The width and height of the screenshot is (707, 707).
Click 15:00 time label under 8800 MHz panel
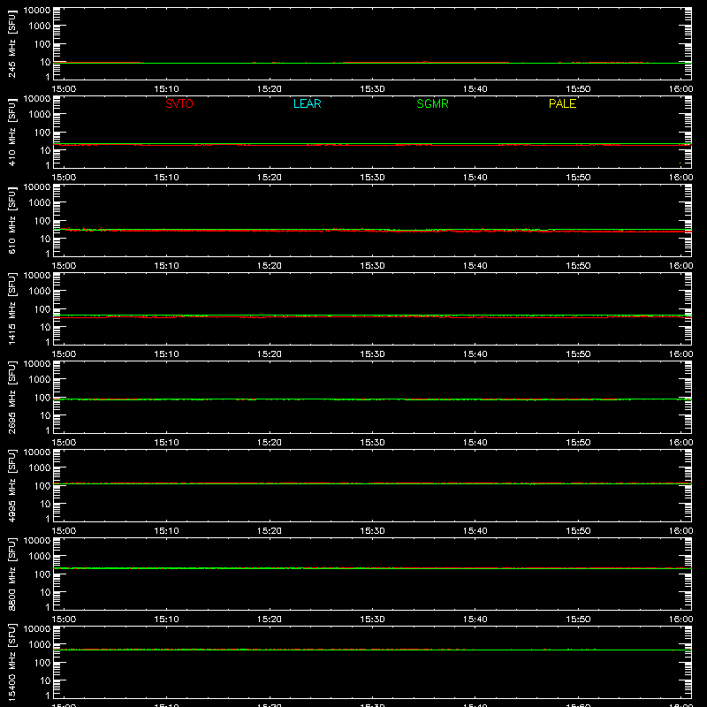click(64, 620)
